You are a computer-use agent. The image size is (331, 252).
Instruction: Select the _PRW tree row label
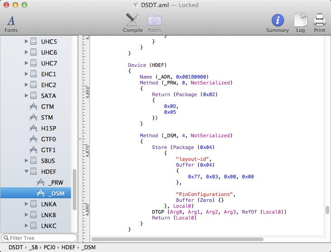coord(56,182)
